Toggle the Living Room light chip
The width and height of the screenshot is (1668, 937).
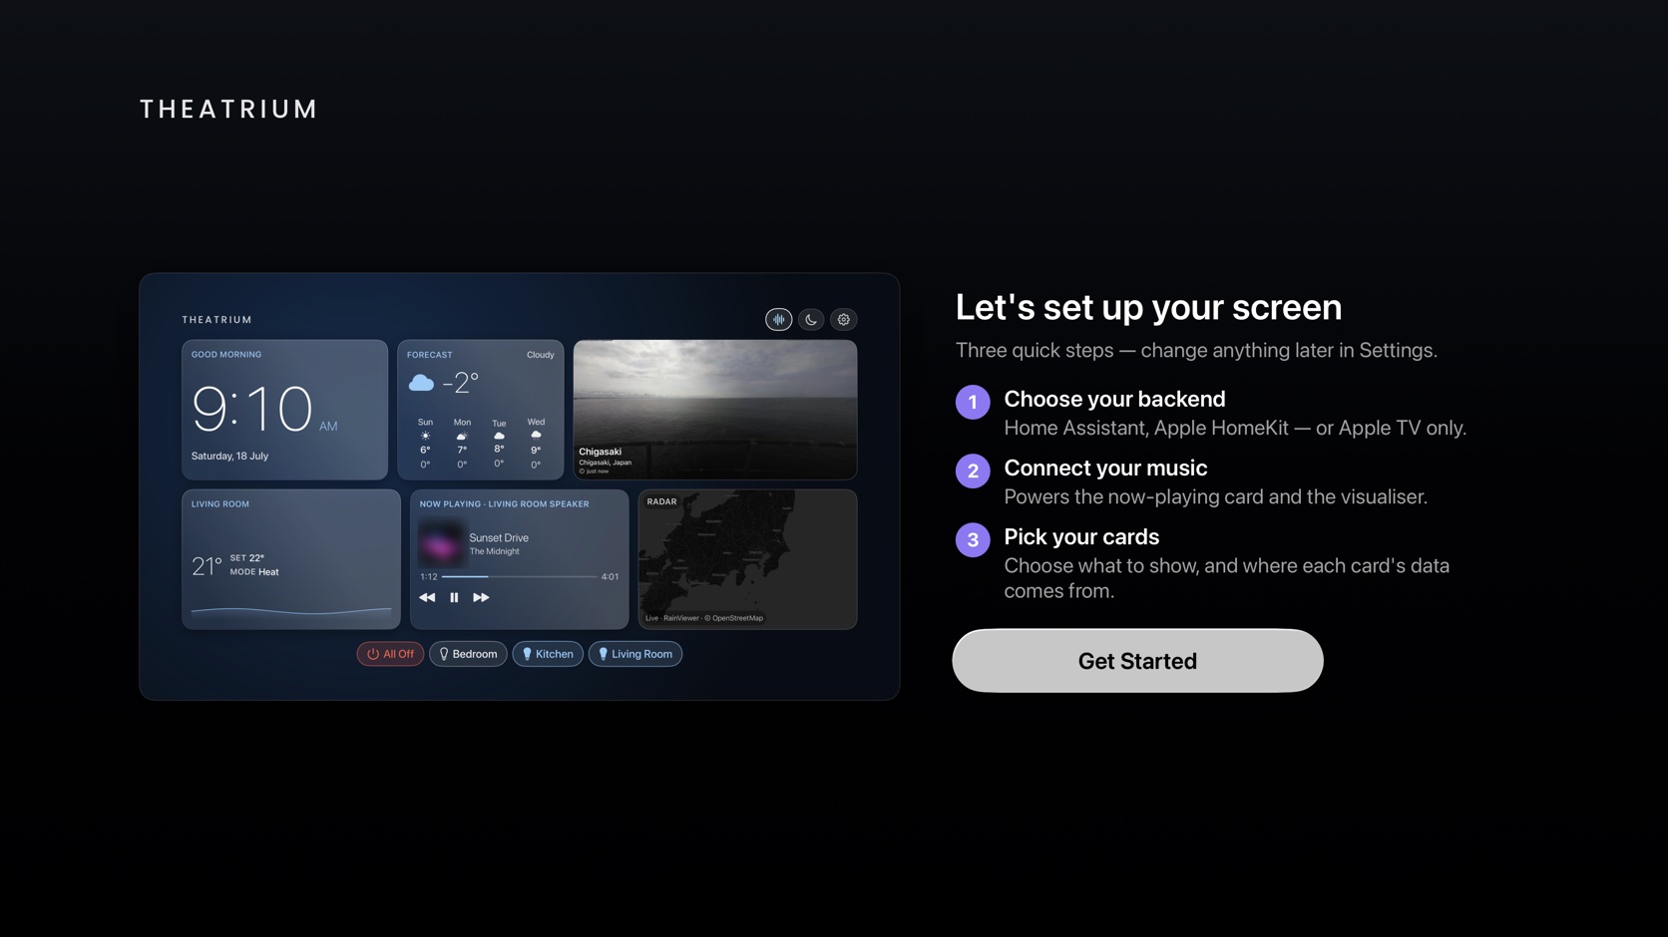pyautogui.click(x=635, y=654)
